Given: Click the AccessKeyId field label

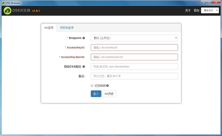Looking at the screenshot, I should pos(75,48).
